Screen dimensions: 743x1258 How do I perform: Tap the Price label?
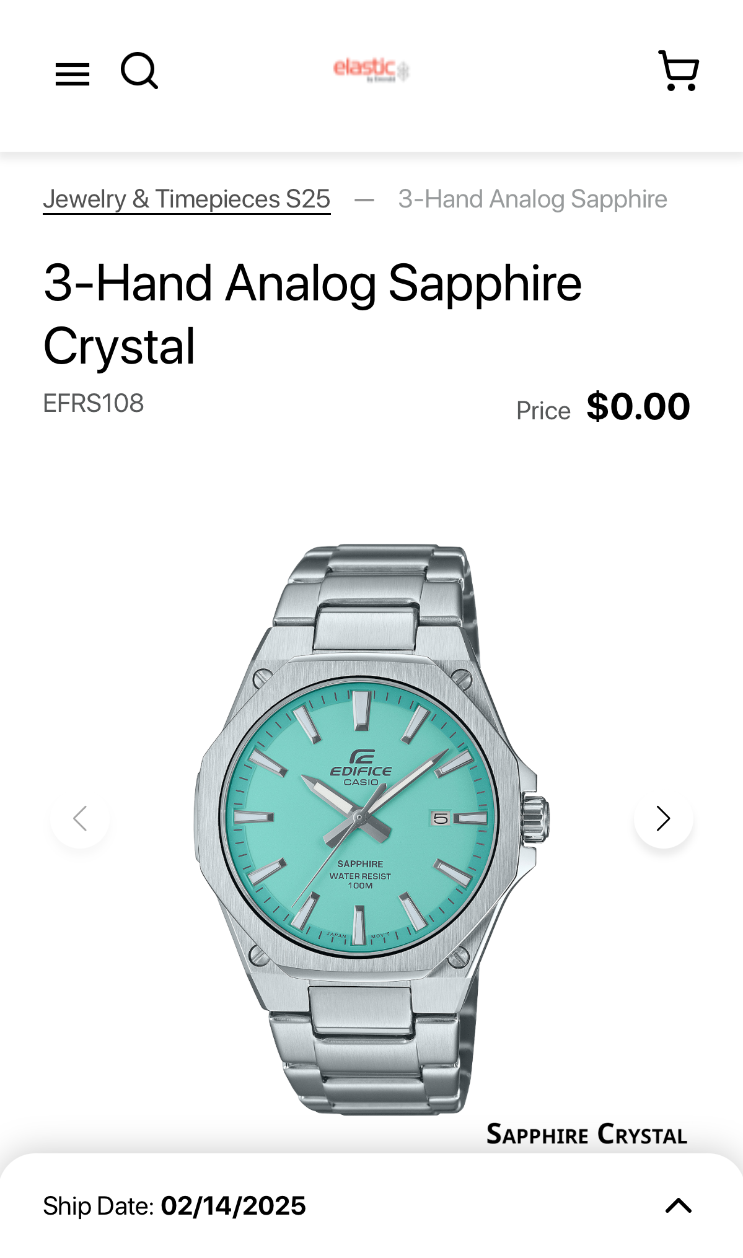pyautogui.click(x=543, y=411)
